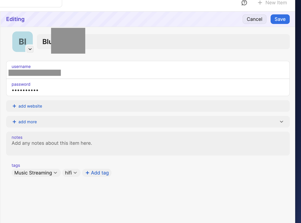Click the notes text area
Image resolution: width=301 pixels, height=223 pixels.
(x=148, y=146)
